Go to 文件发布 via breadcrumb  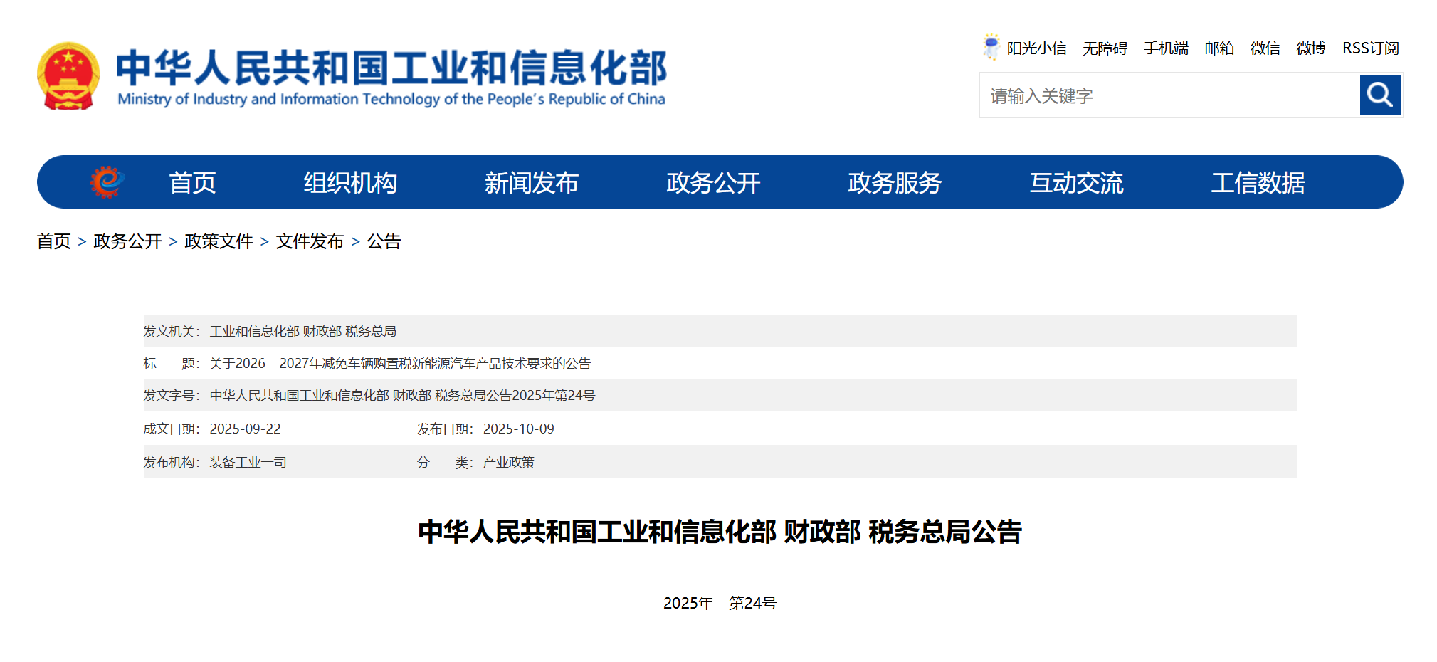310,241
